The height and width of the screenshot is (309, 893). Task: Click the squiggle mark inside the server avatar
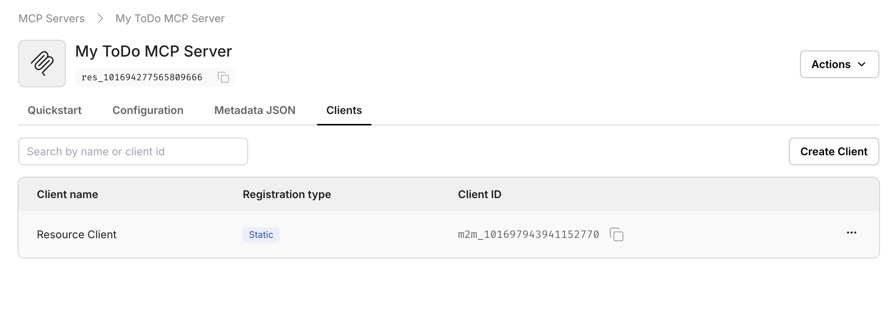[42, 63]
